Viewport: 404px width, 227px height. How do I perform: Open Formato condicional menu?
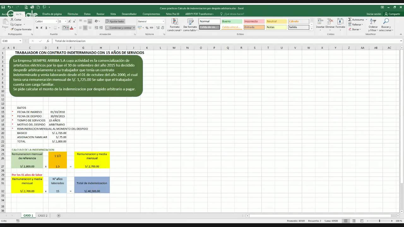point(174,25)
